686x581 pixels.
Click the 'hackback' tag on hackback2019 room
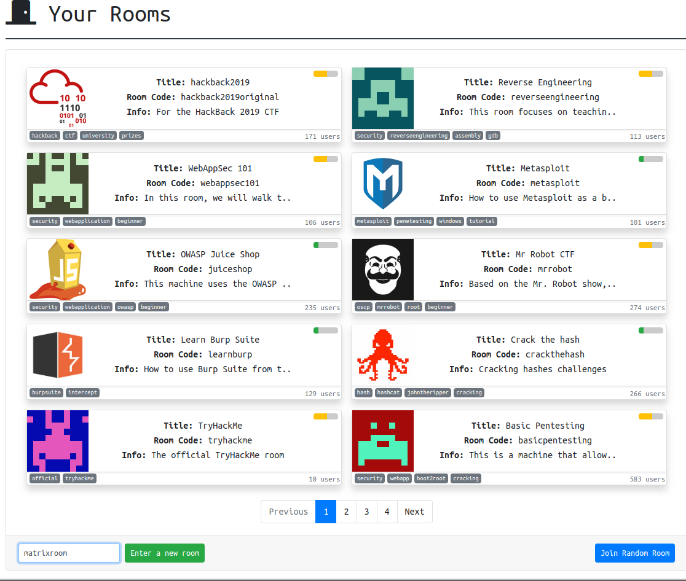coord(45,136)
